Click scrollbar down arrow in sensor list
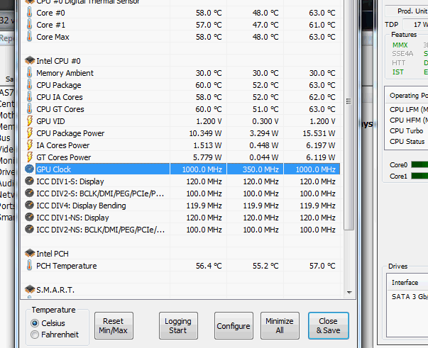 (349, 293)
